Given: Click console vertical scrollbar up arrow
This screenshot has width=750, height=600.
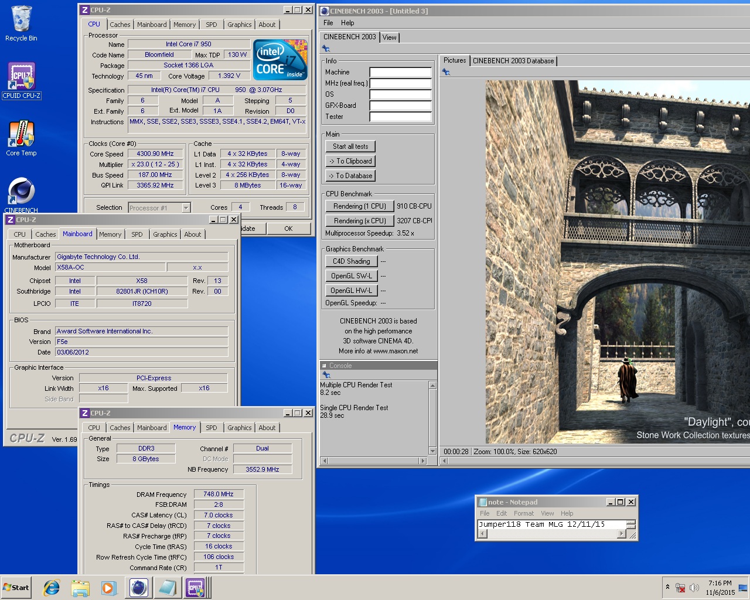Looking at the screenshot, I should click(433, 385).
